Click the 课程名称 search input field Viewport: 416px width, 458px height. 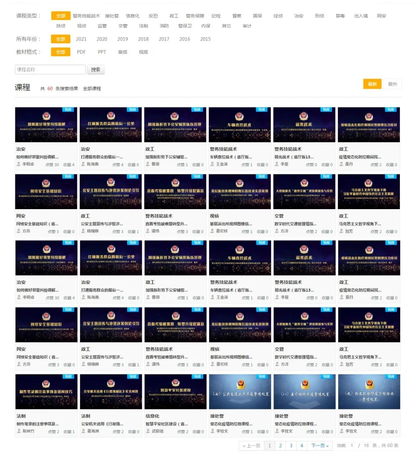pos(50,69)
